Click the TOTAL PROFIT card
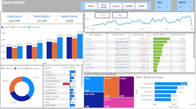This screenshot has width=196, height=109. click(42, 18)
